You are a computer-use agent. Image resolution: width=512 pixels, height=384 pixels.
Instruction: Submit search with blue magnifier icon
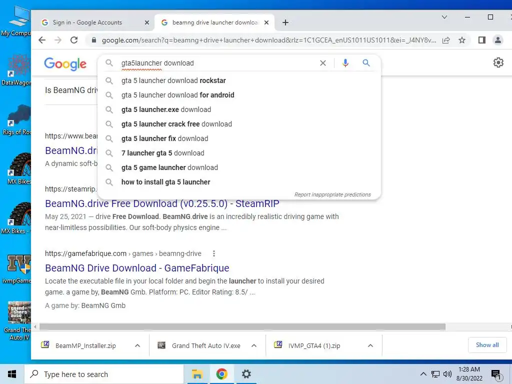366,62
